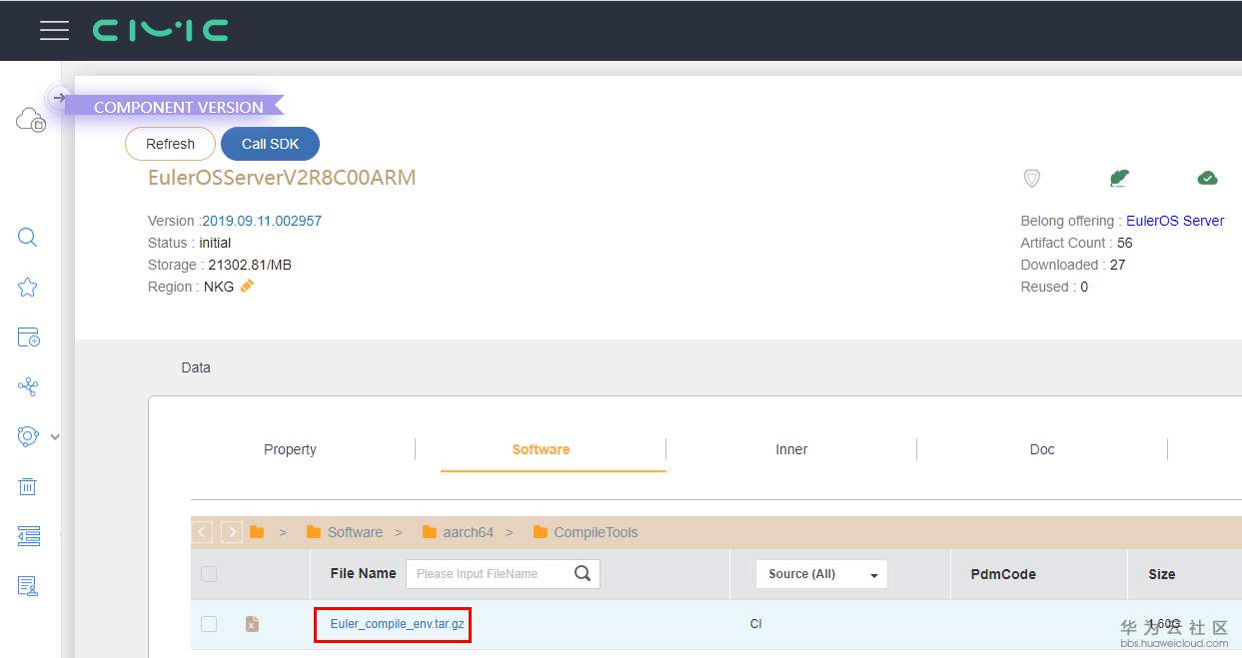Click the CIMIC logo
This screenshot has height=658, width=1242.
(161, 31)
